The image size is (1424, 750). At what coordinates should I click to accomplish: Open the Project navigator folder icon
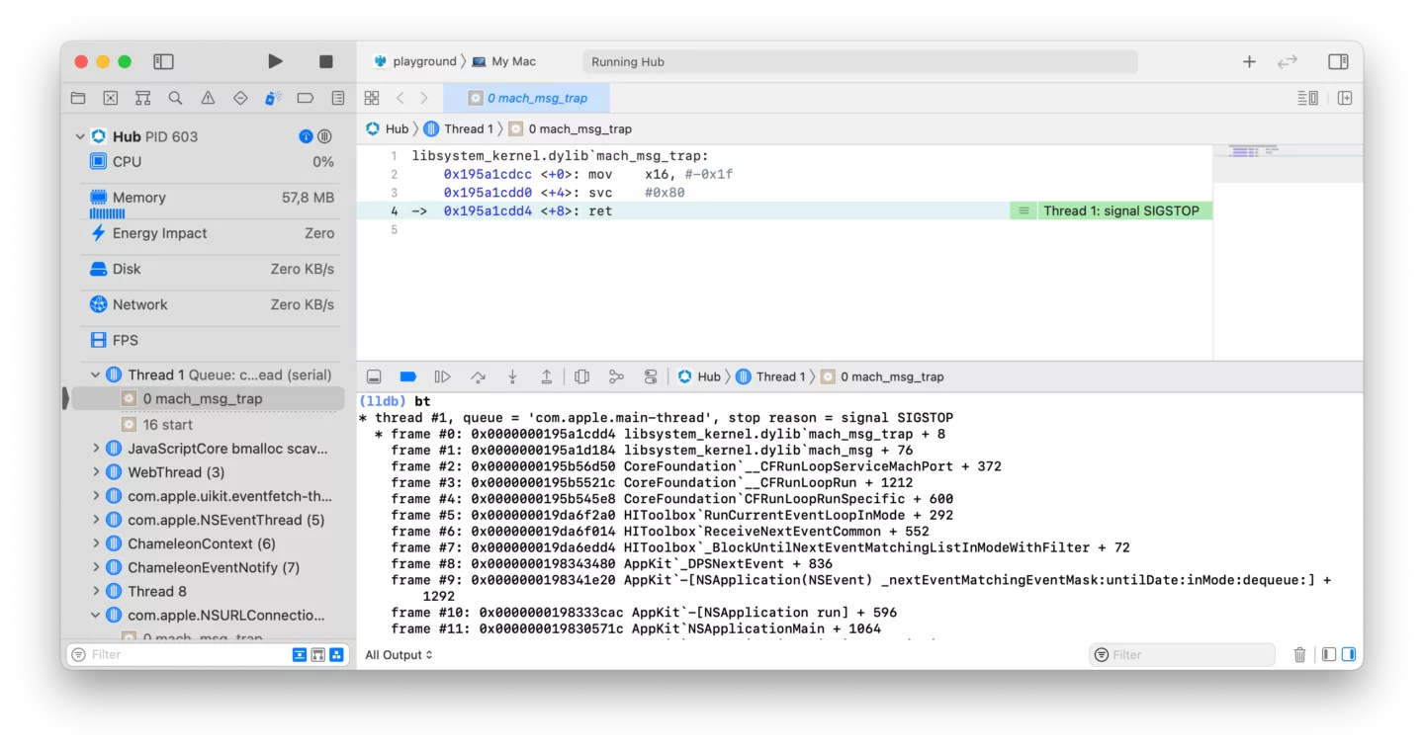coord(78,98)
